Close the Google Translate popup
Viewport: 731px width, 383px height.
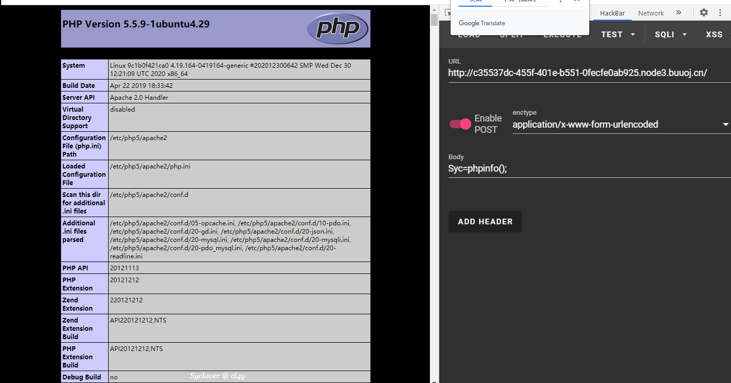coord(577,1)
